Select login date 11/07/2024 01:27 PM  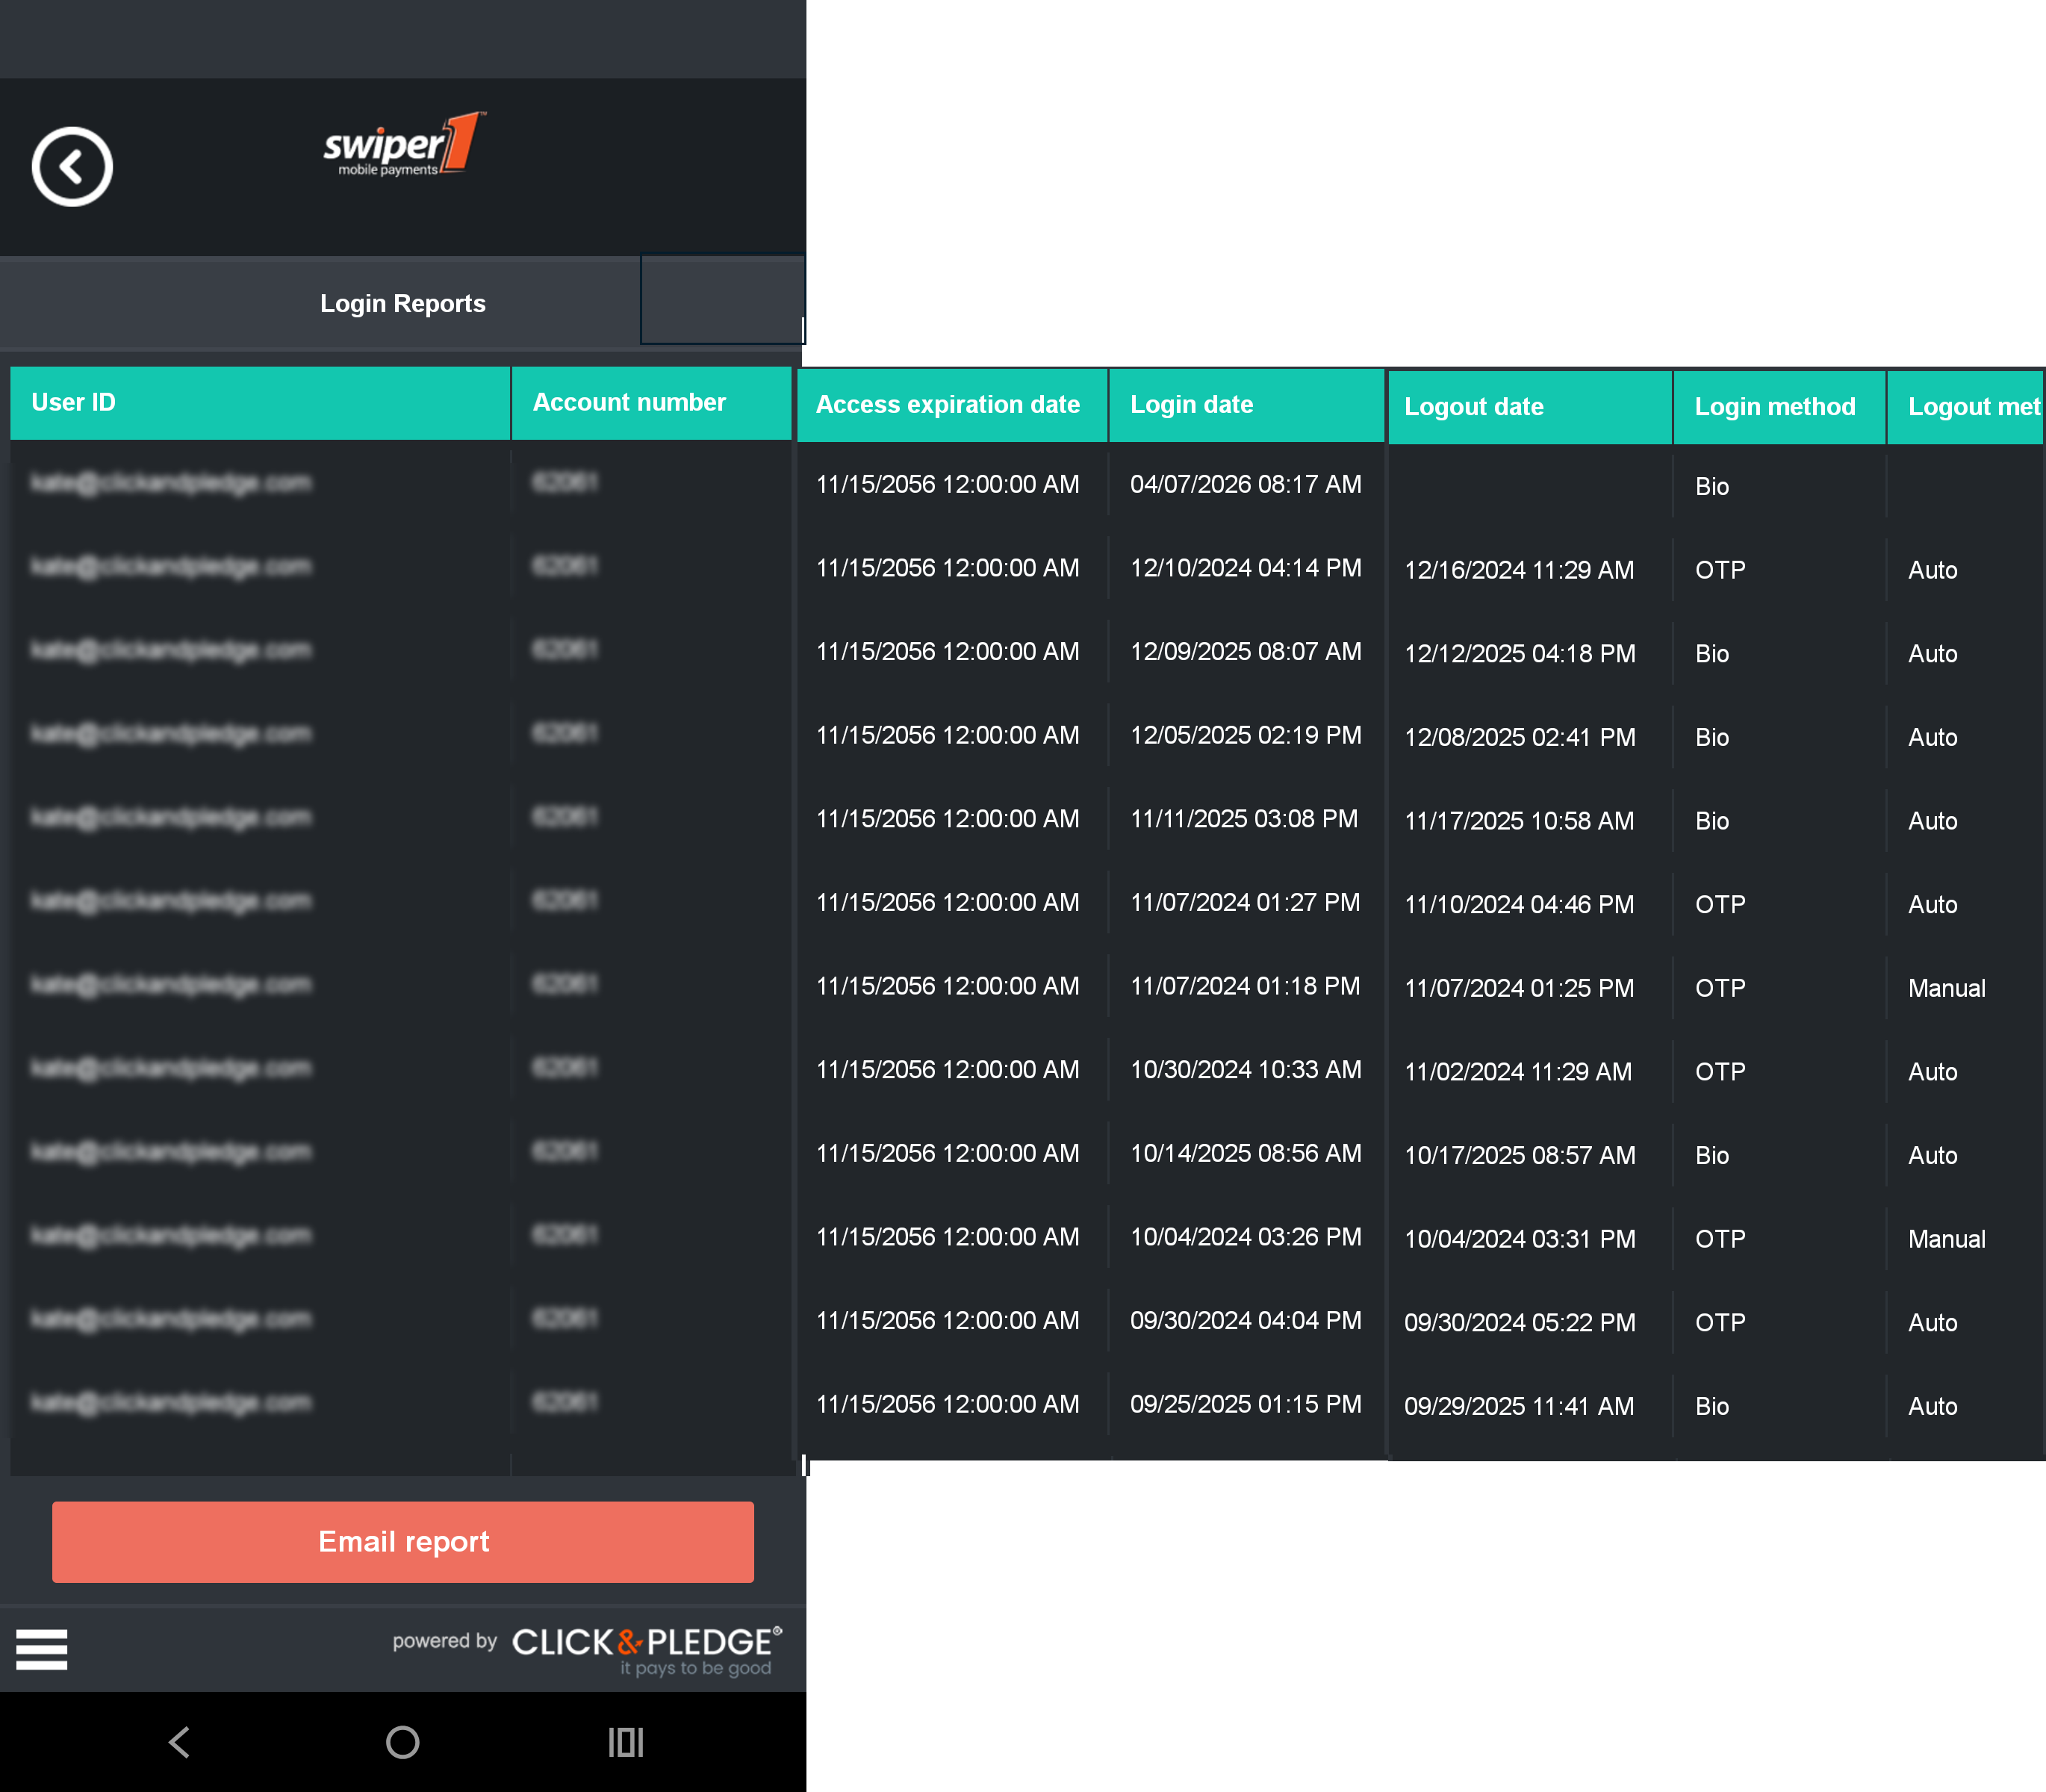[1245, 903]
